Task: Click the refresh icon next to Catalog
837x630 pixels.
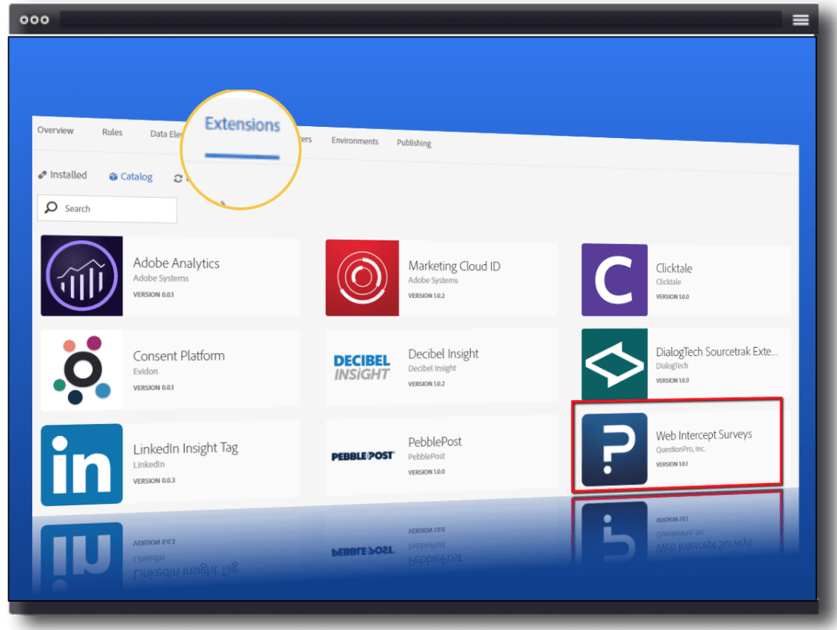Action: coord(178,178)
